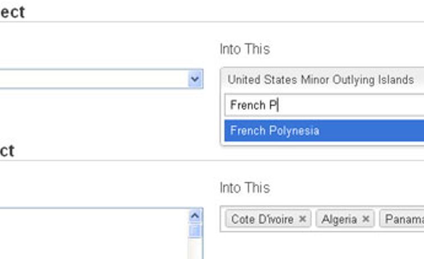Open the native select dropdown arrow

pos(195,79)
